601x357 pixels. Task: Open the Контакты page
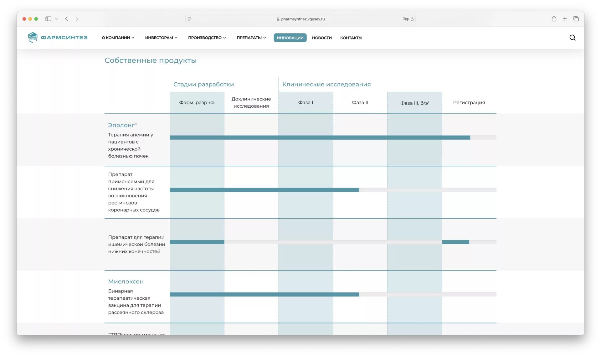(351, 38)
